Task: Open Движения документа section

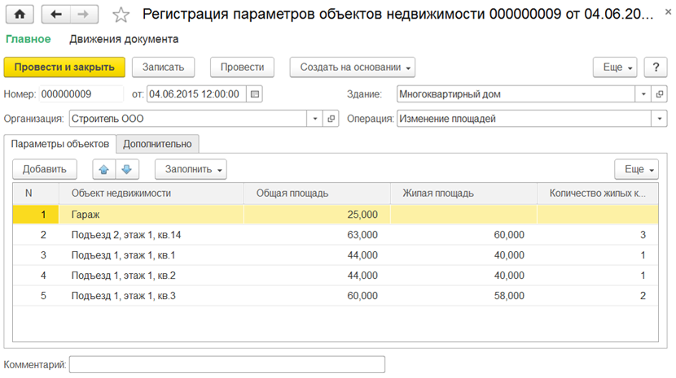Action: 124,39
